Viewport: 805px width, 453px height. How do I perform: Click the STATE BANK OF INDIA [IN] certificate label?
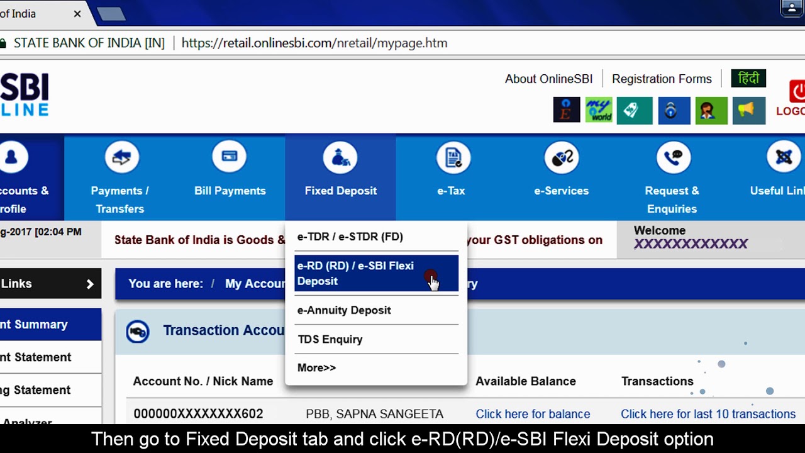pyautogui.click(x=89, y=43)
